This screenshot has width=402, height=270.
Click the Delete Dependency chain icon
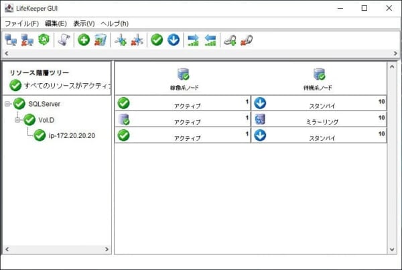(247, 40)
